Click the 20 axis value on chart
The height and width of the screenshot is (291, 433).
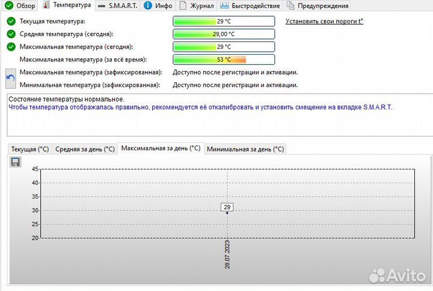click(x=35, y=237)
